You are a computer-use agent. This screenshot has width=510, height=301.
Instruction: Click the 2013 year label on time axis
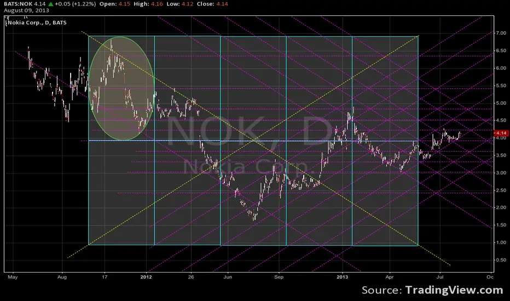point(342,277)
